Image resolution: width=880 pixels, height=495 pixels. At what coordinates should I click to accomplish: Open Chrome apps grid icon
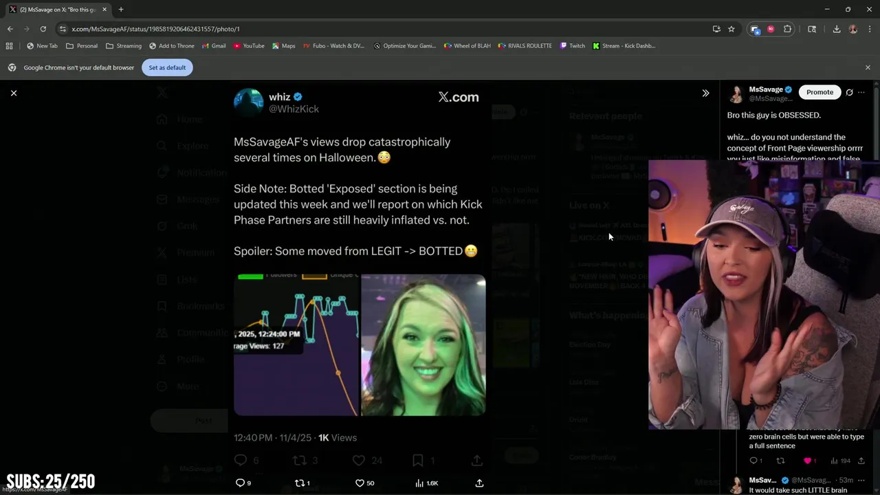pos(9,46)
